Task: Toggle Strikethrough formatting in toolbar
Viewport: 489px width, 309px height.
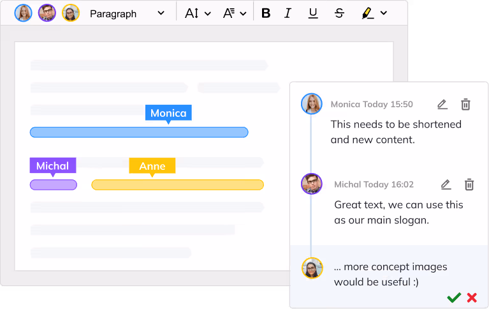Action: 339,13
